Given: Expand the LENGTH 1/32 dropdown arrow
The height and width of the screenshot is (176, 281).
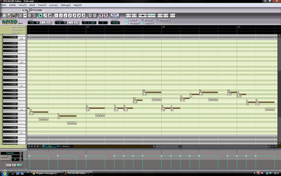Looking at the screenshot, I should point(65,23).
